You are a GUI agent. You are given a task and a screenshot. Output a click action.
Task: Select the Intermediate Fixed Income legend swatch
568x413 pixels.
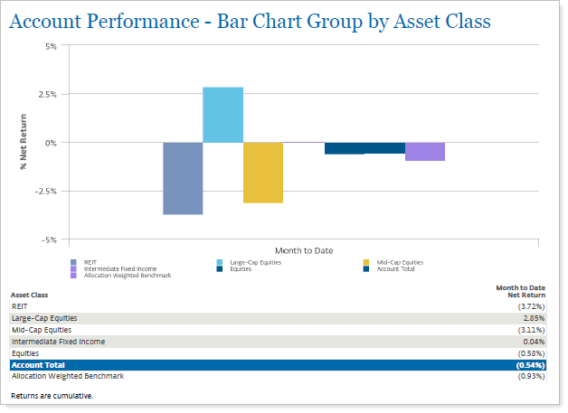73,268
